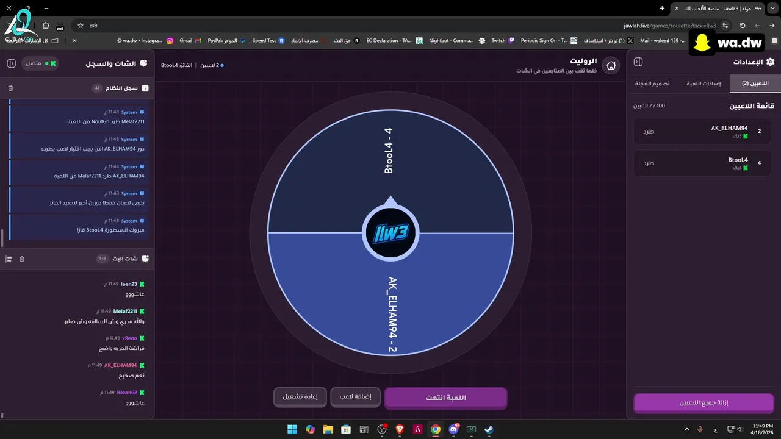Viewport: 781px width, 439px height.
Task: Click the إعادة تشغيل button
Action: click(300, 397)
